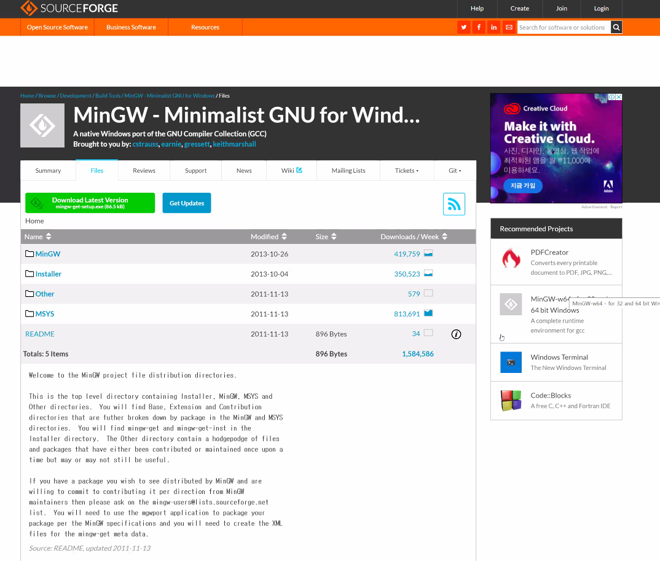The width and height of the screenshot is (660, 561).
Task: Sort file list by Modified date
Action: coord(269,237)
